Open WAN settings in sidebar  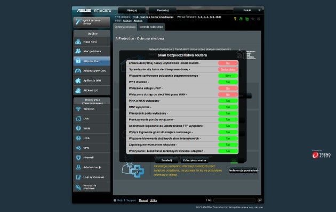(92, 128)
